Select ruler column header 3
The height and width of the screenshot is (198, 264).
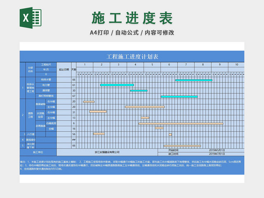118,65
